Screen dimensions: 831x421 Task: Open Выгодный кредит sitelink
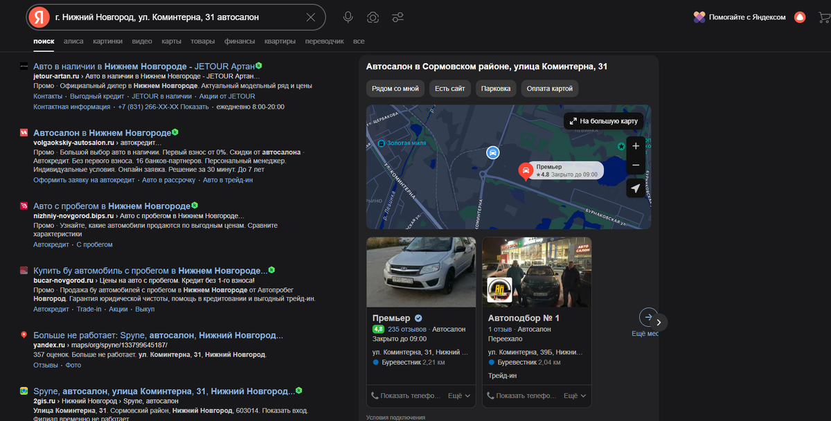pos(97,96)
